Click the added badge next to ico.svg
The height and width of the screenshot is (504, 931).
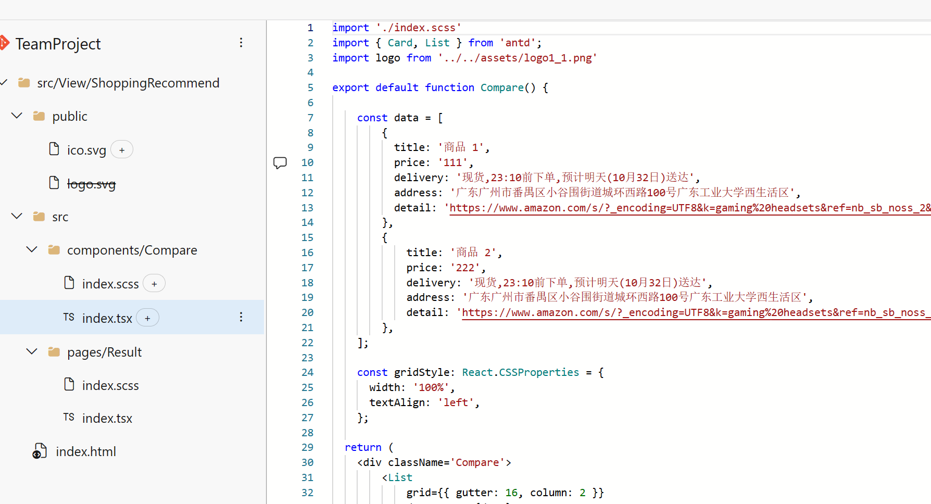click(122, 150)
